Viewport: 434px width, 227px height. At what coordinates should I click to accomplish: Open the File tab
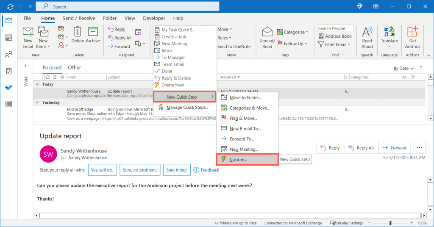pyautogui.click(x=27, y=18)
